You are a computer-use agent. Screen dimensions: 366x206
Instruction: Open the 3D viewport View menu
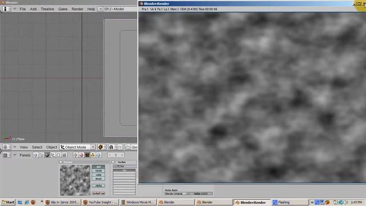[23, 147]
